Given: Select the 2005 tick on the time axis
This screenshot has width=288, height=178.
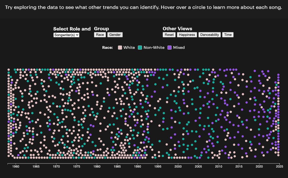Looking at the screenshot, I should [x=198, y=167].
